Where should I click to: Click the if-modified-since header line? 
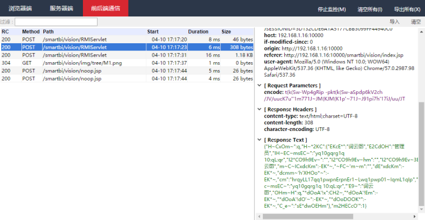tap(288, 42)
